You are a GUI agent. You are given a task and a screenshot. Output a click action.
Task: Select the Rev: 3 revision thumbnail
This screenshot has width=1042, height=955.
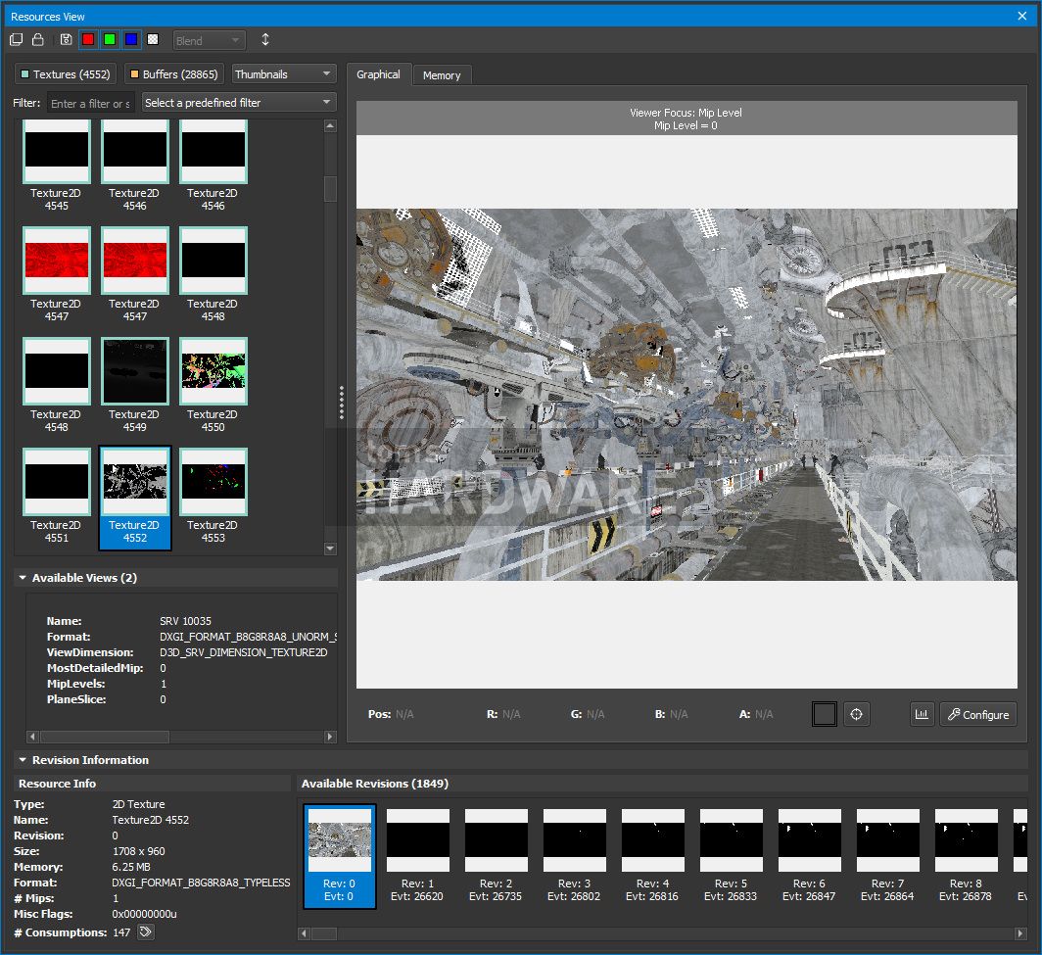point(574,840)
